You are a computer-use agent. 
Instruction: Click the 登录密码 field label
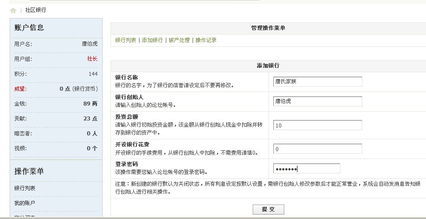click(127, 164)
